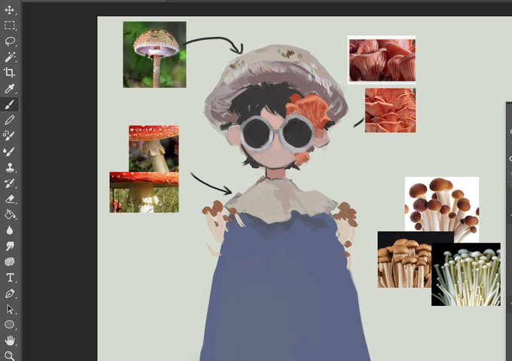Select the Pencil tool
The height and width of the screenshot is (361, 512).
pyautogui.click(x=10, y=120)
